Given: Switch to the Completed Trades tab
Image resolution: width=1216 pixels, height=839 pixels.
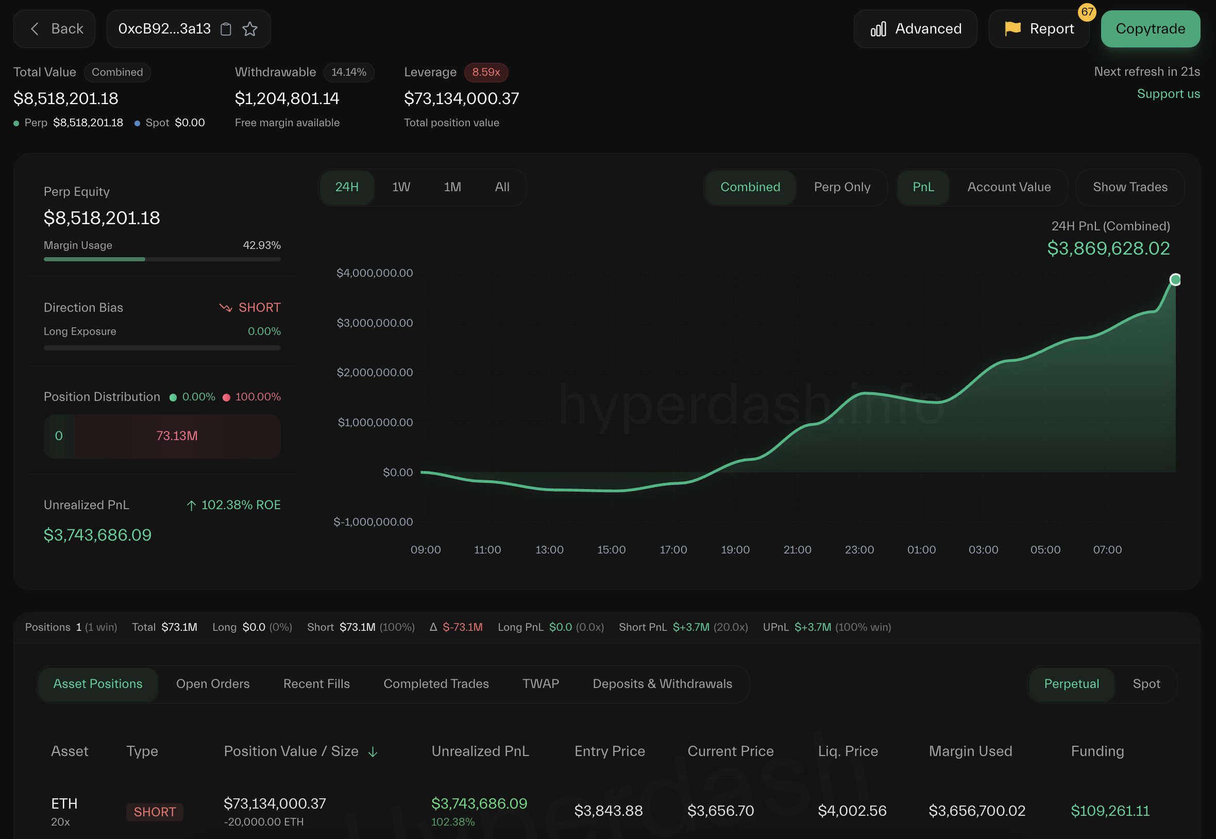Looking at the screenshot, I should point(435,684).
